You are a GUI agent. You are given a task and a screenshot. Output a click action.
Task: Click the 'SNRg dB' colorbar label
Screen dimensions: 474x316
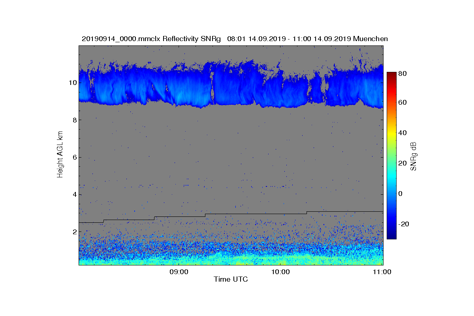[414, 156]
